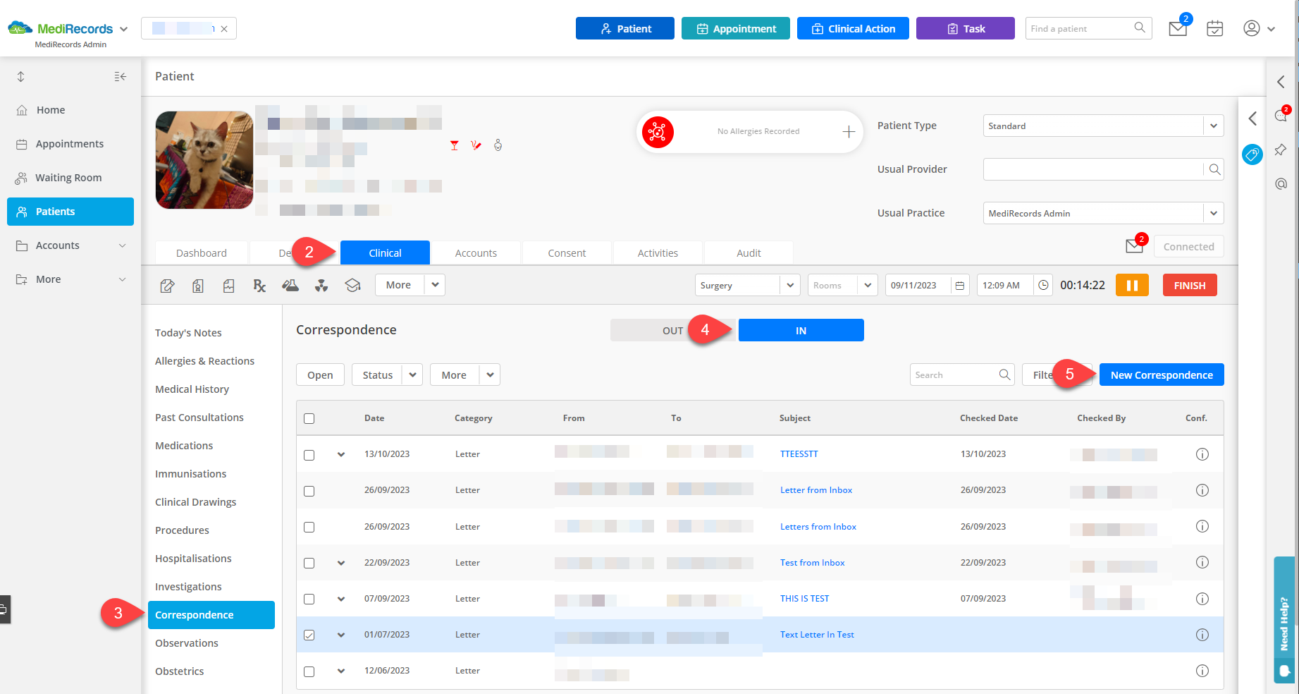This screenshot has width=1299, height=694.
Task: Expand the 13/10/2023 letter row chevron
Action: click(341, 455)
